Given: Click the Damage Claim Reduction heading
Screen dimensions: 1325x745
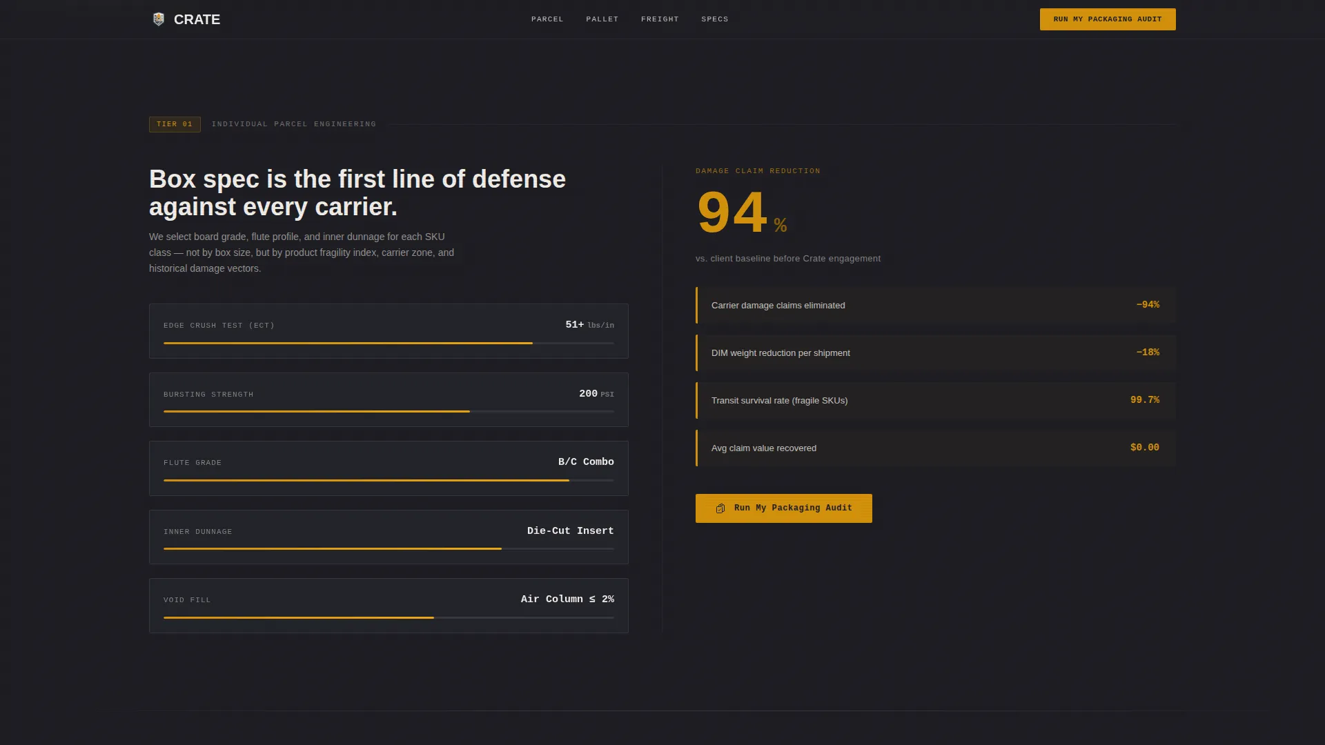Looking at the screenshot, I should (x=758, y=171).
